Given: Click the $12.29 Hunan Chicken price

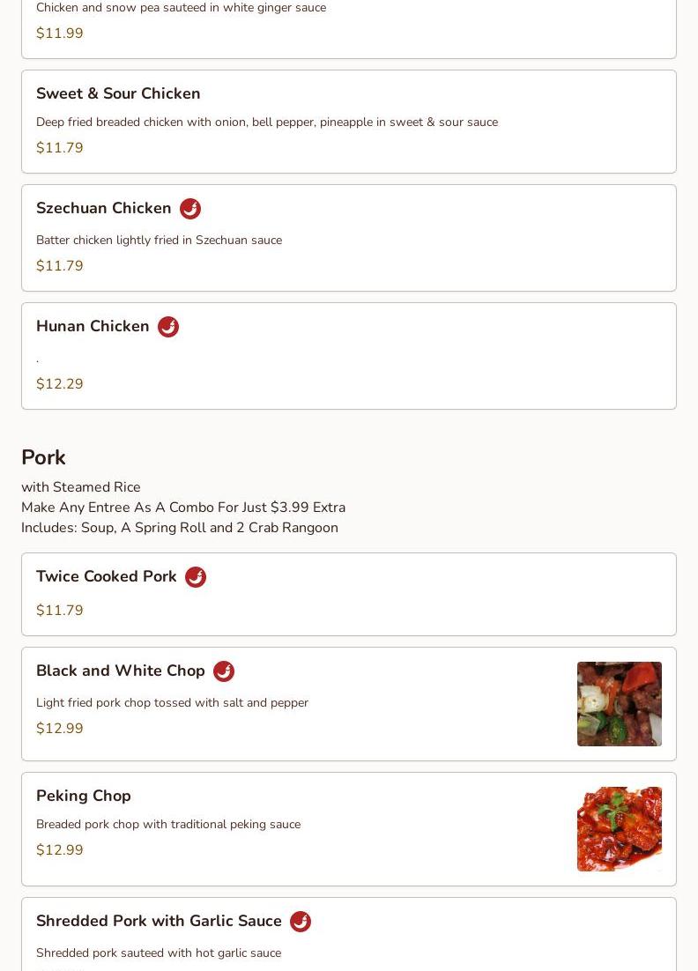Looking at the screenshot, I should [x=60, y=384].
